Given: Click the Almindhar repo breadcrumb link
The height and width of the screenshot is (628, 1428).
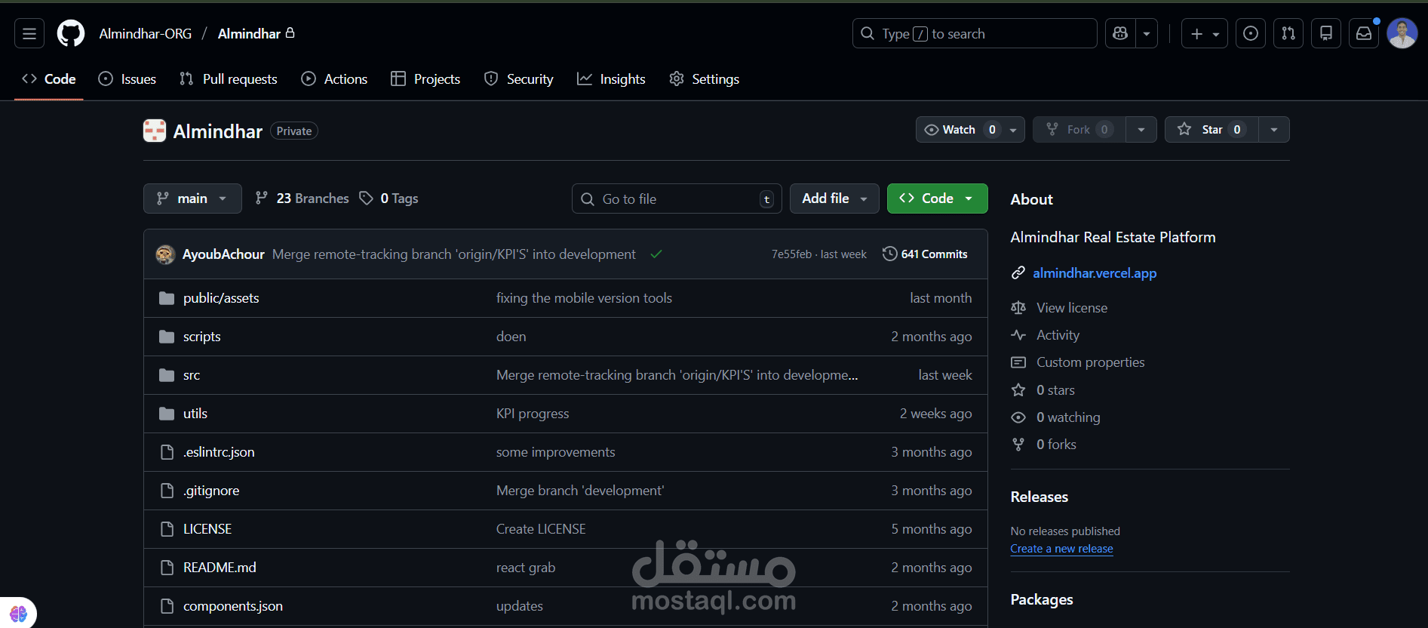Looking at the screenshot, I should click(x=250, y=34).
